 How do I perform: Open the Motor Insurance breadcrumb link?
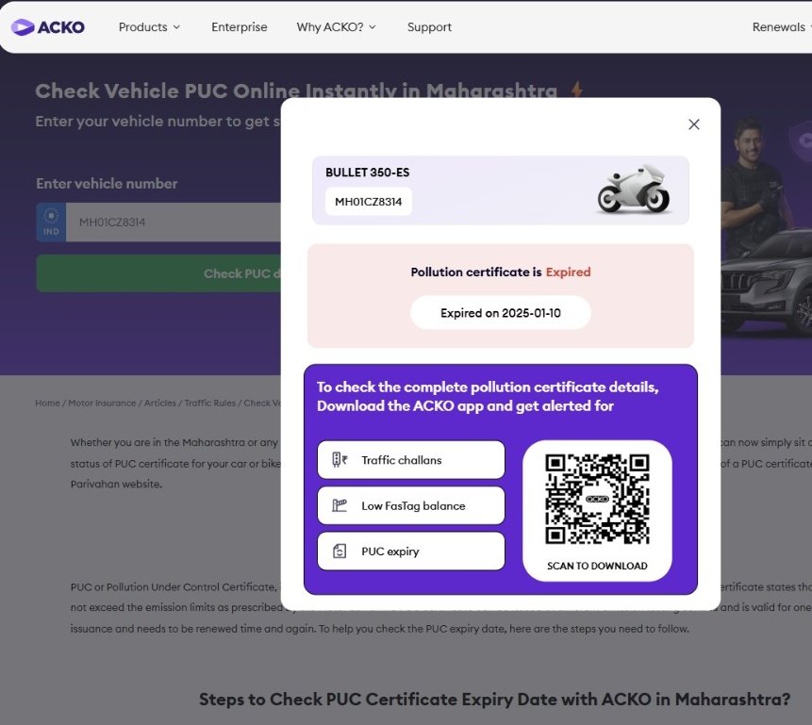[x=102, y=403]
